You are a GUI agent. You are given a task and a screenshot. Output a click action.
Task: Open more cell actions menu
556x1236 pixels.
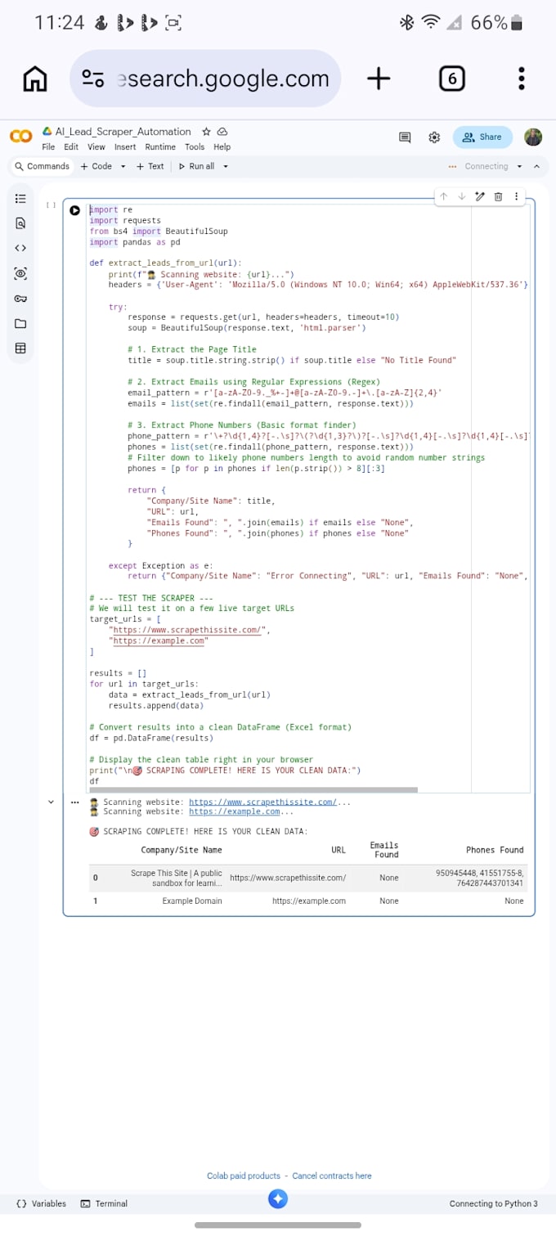(516, 196)
